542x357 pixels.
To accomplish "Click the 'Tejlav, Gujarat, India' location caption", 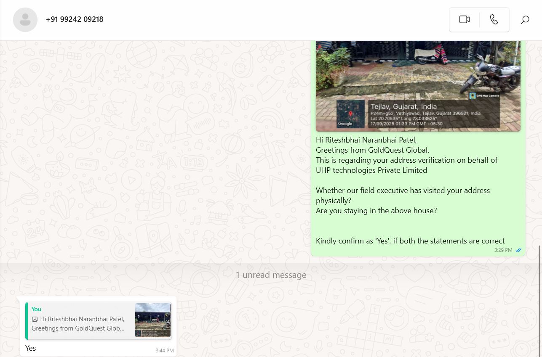I will (x=403, y=106).
